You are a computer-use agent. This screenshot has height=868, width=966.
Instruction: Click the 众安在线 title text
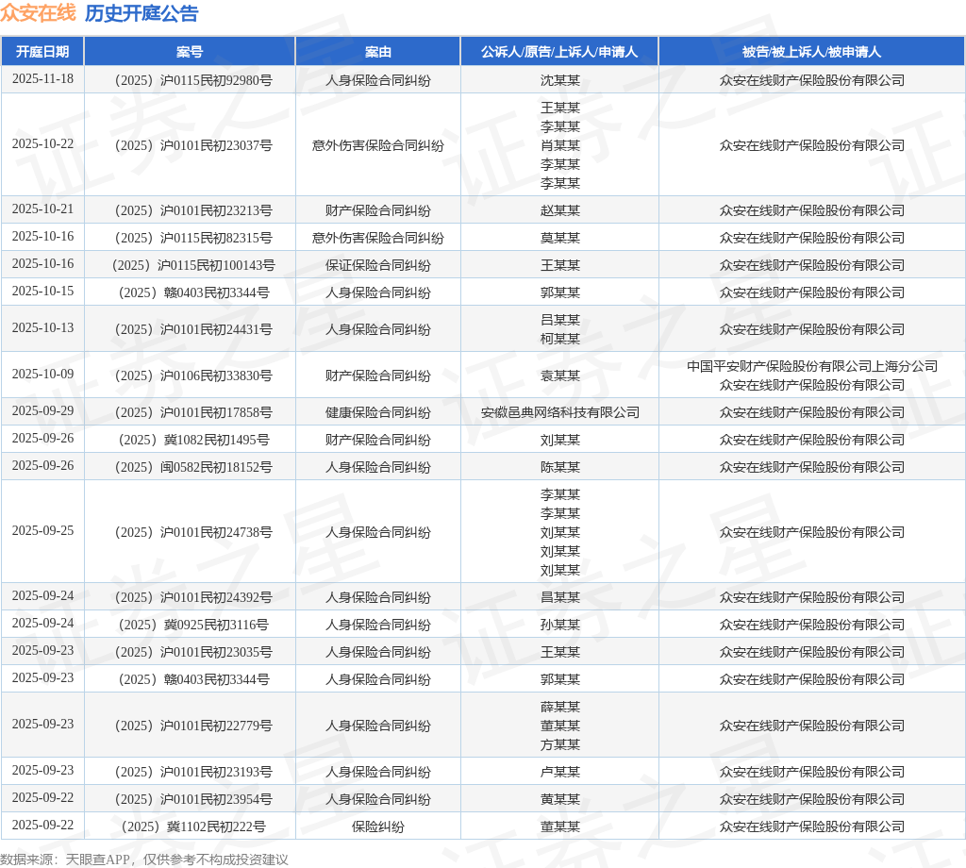38,13
